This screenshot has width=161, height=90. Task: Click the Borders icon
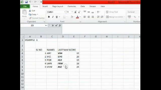64,17
